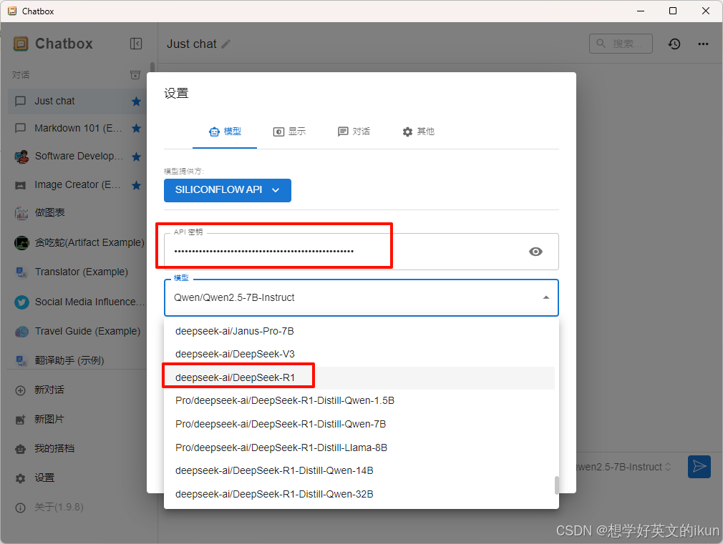
Task: Open the 做图表 conversation
Action: pos(77,213)
